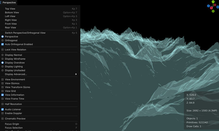Click the red X axis gizmo handle
This screenshot has width=219, height=131.
pyautogui.click(x=211, y=8)
